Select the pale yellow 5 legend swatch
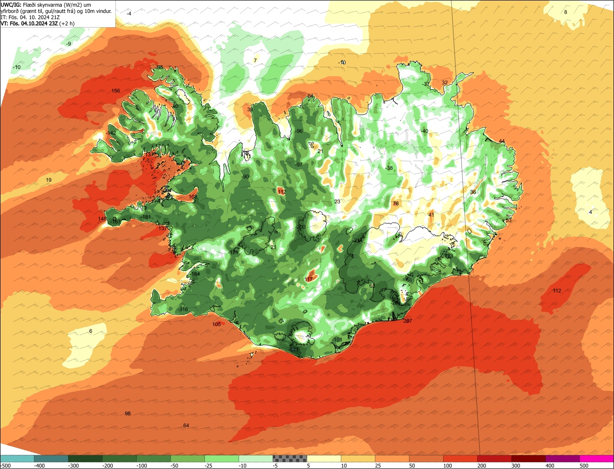Image resolution: width=614 pixels, height=469 pixels. [324, 458]
